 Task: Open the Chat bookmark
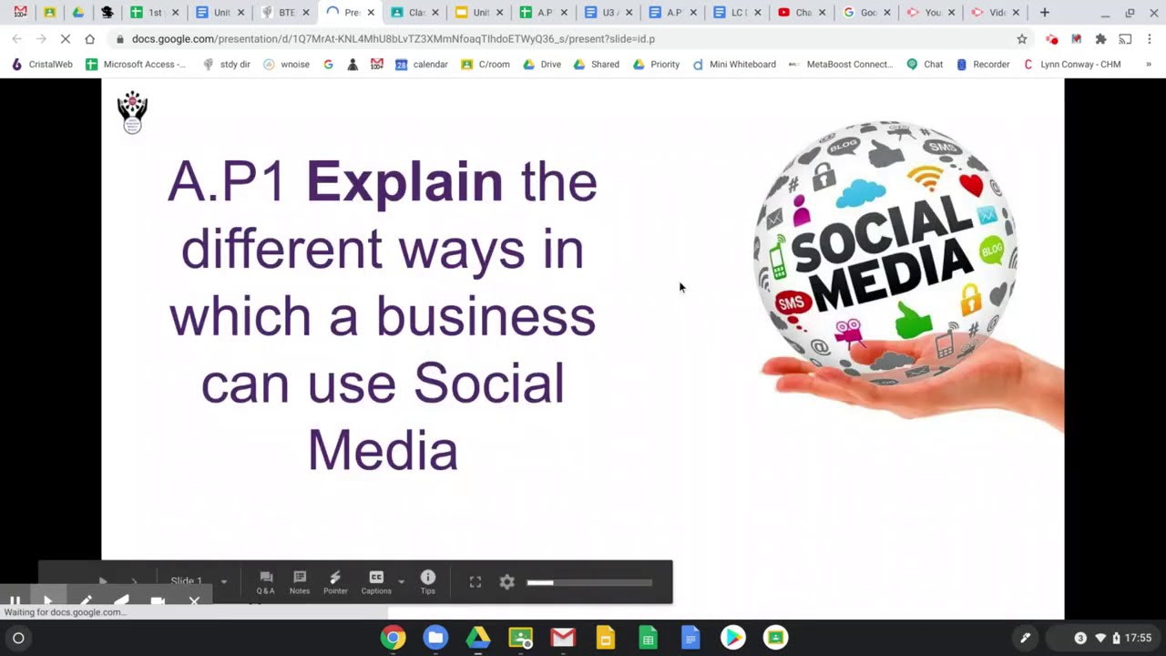[925, 65]
